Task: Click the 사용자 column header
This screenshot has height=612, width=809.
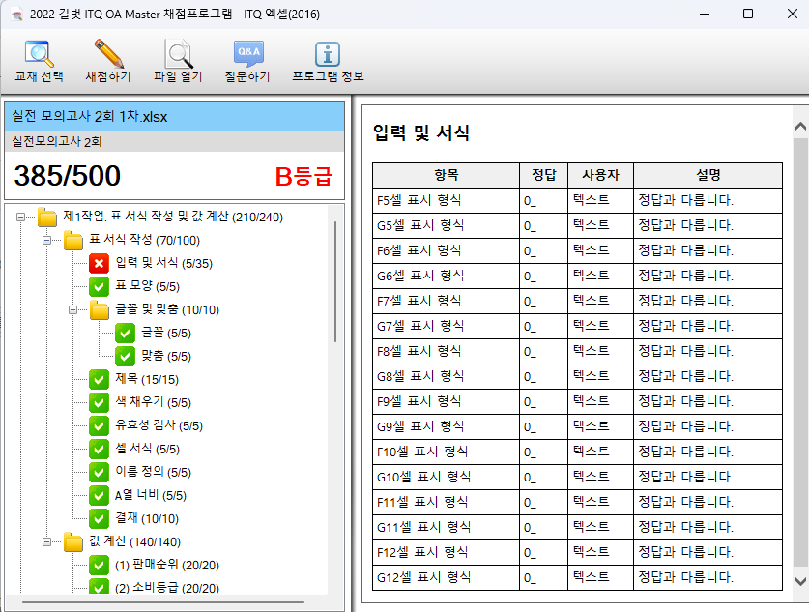Action: point(600,175)
